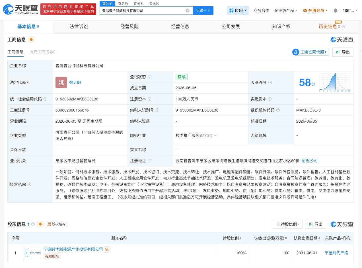Open 企业级产品 dropdown
This screenshot has height=268, width=362.
[x=286, y=11]
